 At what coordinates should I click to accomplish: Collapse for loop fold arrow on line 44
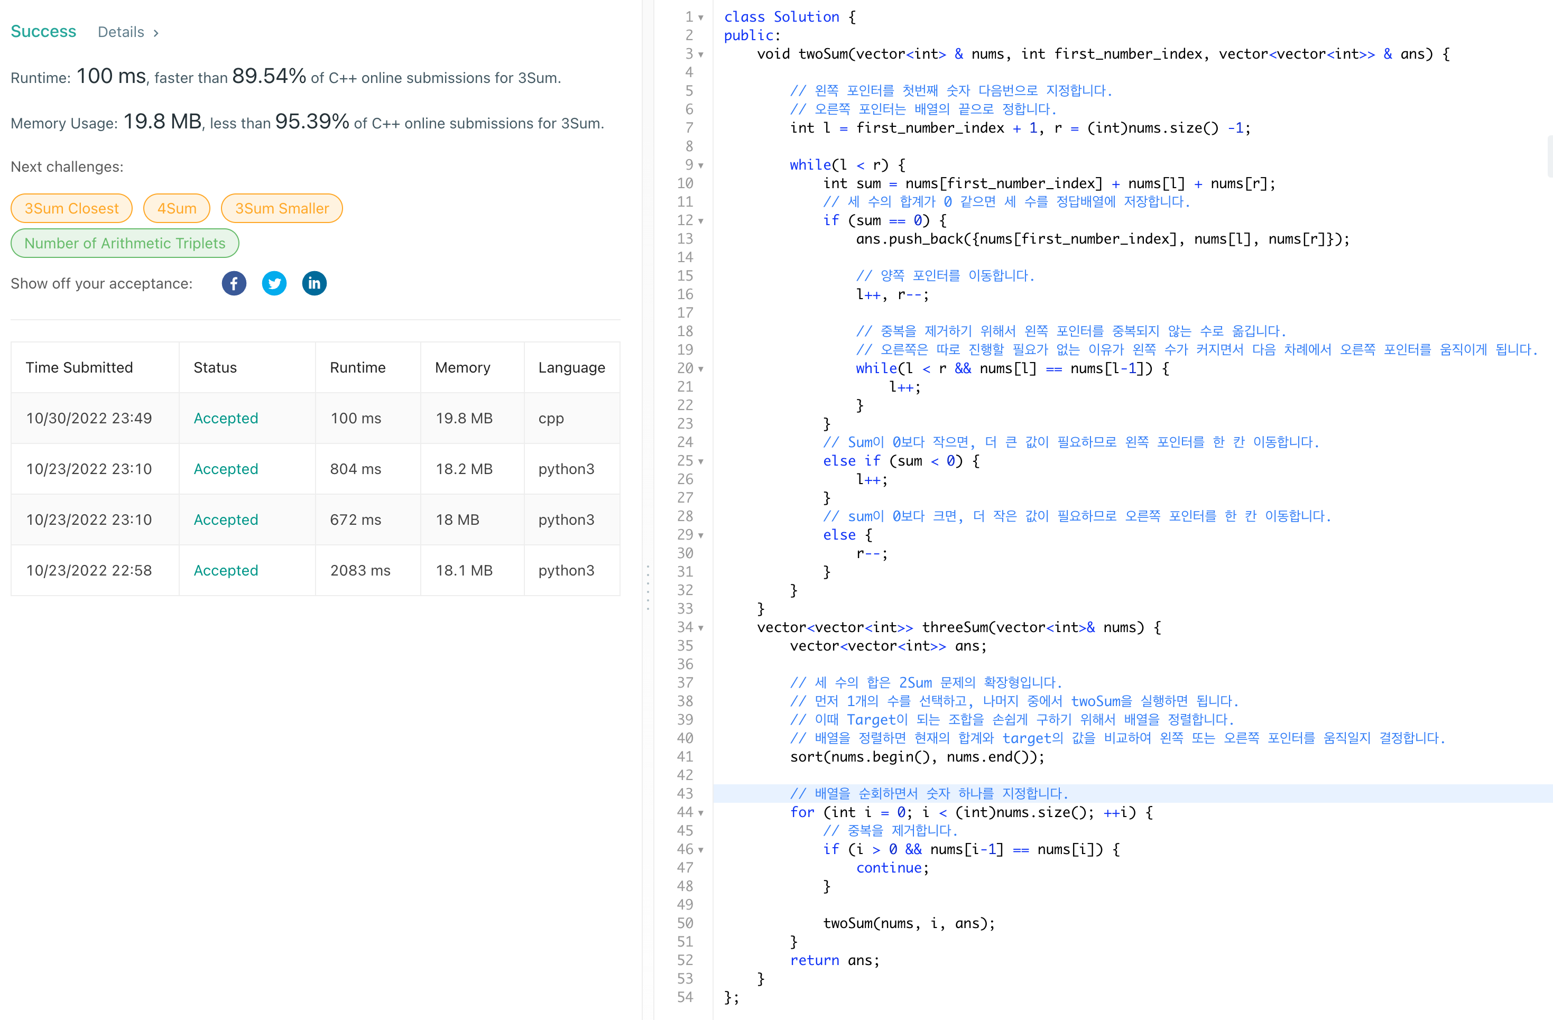pyautogui.click(x=701, y=813)
